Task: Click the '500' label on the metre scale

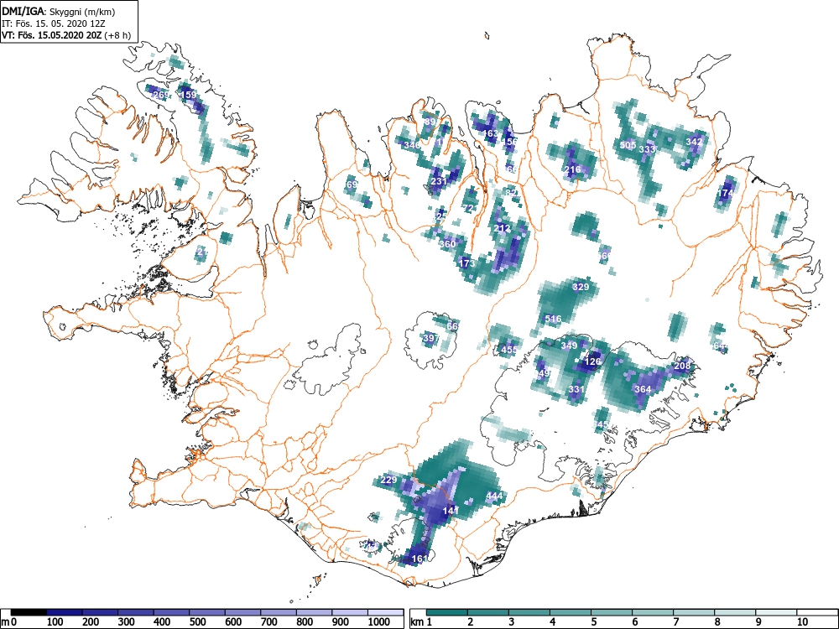Action: (x=197, y=622)
